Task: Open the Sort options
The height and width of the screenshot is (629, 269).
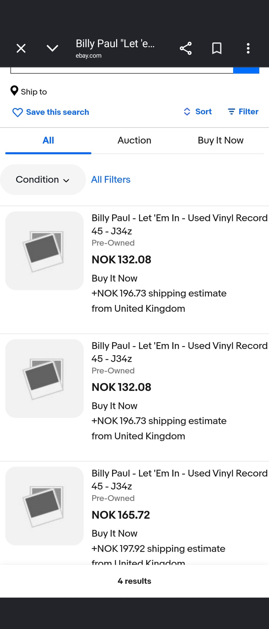Action: pos(198,111)
